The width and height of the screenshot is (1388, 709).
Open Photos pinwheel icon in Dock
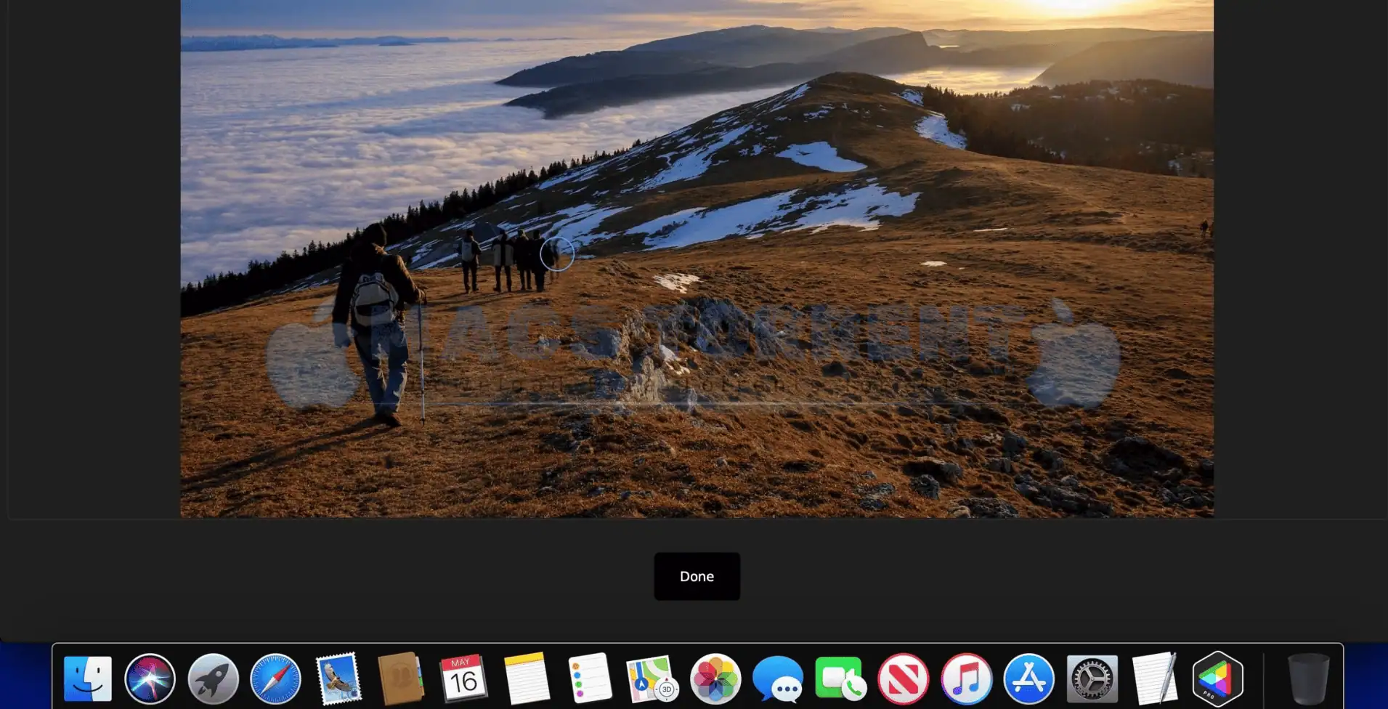pyautogui.click(x=715, y=679)
